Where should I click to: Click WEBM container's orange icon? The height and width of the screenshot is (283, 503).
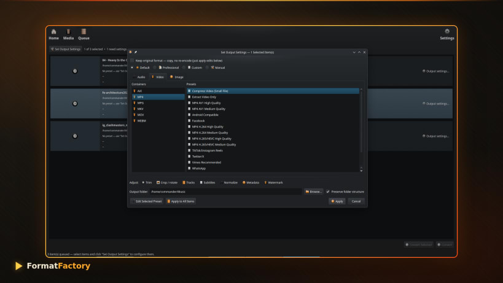[134, 121]
